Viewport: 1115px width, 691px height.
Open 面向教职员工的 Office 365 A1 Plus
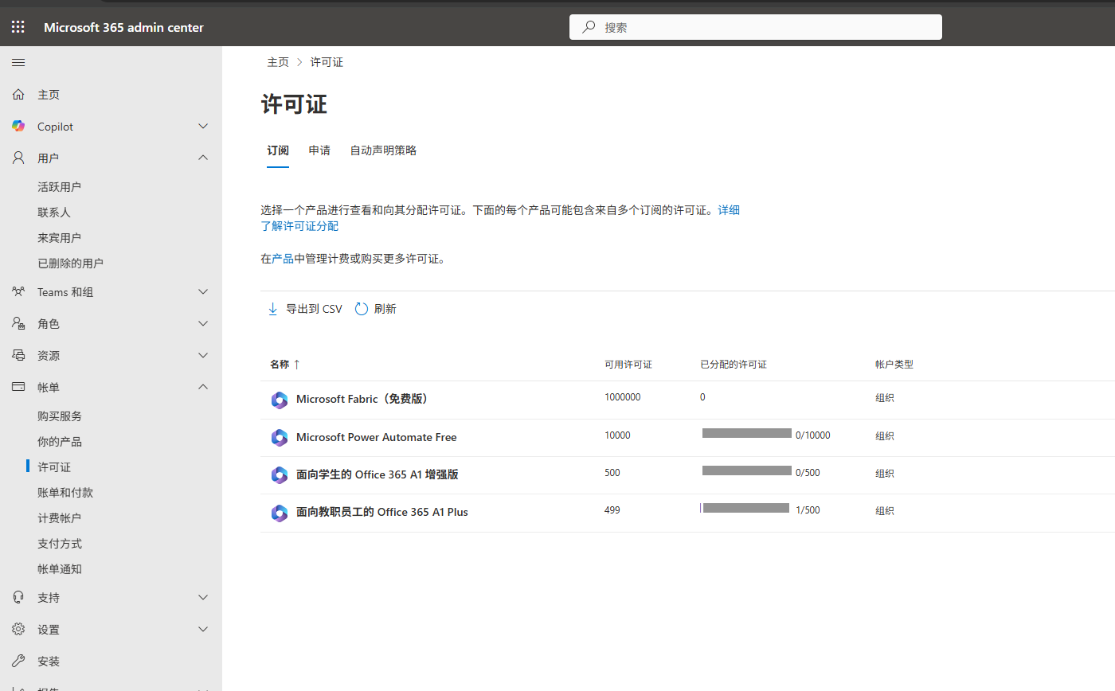382,513
